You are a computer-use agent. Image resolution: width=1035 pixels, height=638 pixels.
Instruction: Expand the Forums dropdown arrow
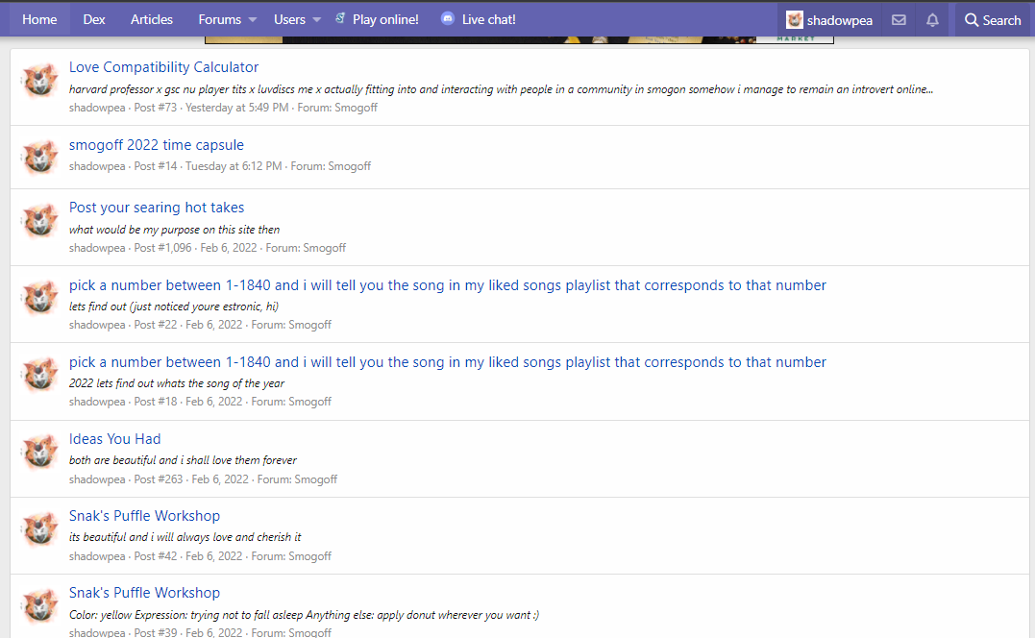pyautogui.click(x=253, y=20)
